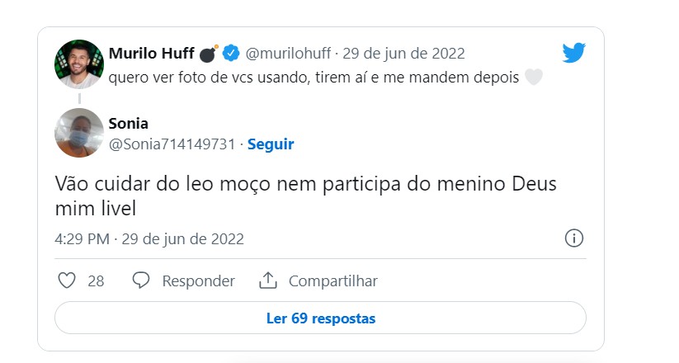
Task: Click the share upload arrow icon
Action: 268,280
